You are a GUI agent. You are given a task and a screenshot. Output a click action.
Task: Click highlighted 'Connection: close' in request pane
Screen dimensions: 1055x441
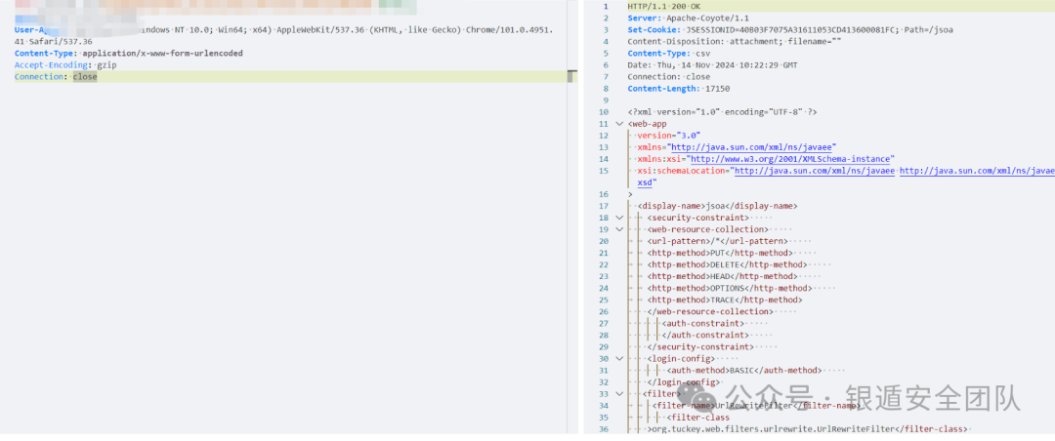(x=56, y=77)
